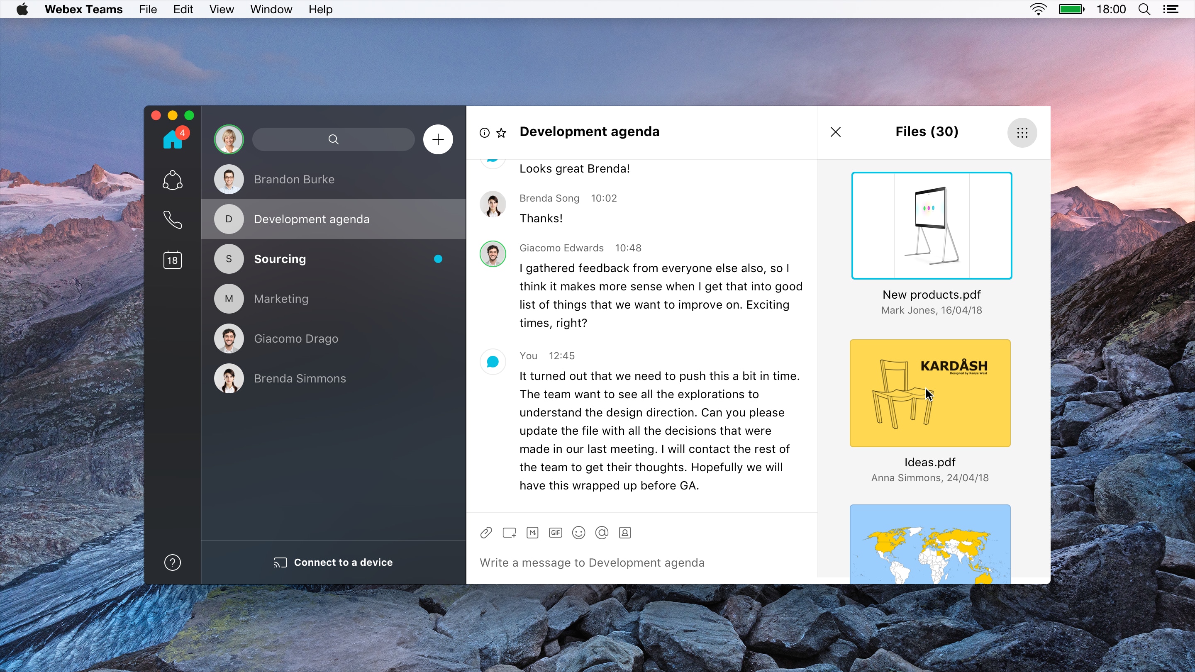
Task: Attach a file using the paperclip icon
Action: [486, 532]
